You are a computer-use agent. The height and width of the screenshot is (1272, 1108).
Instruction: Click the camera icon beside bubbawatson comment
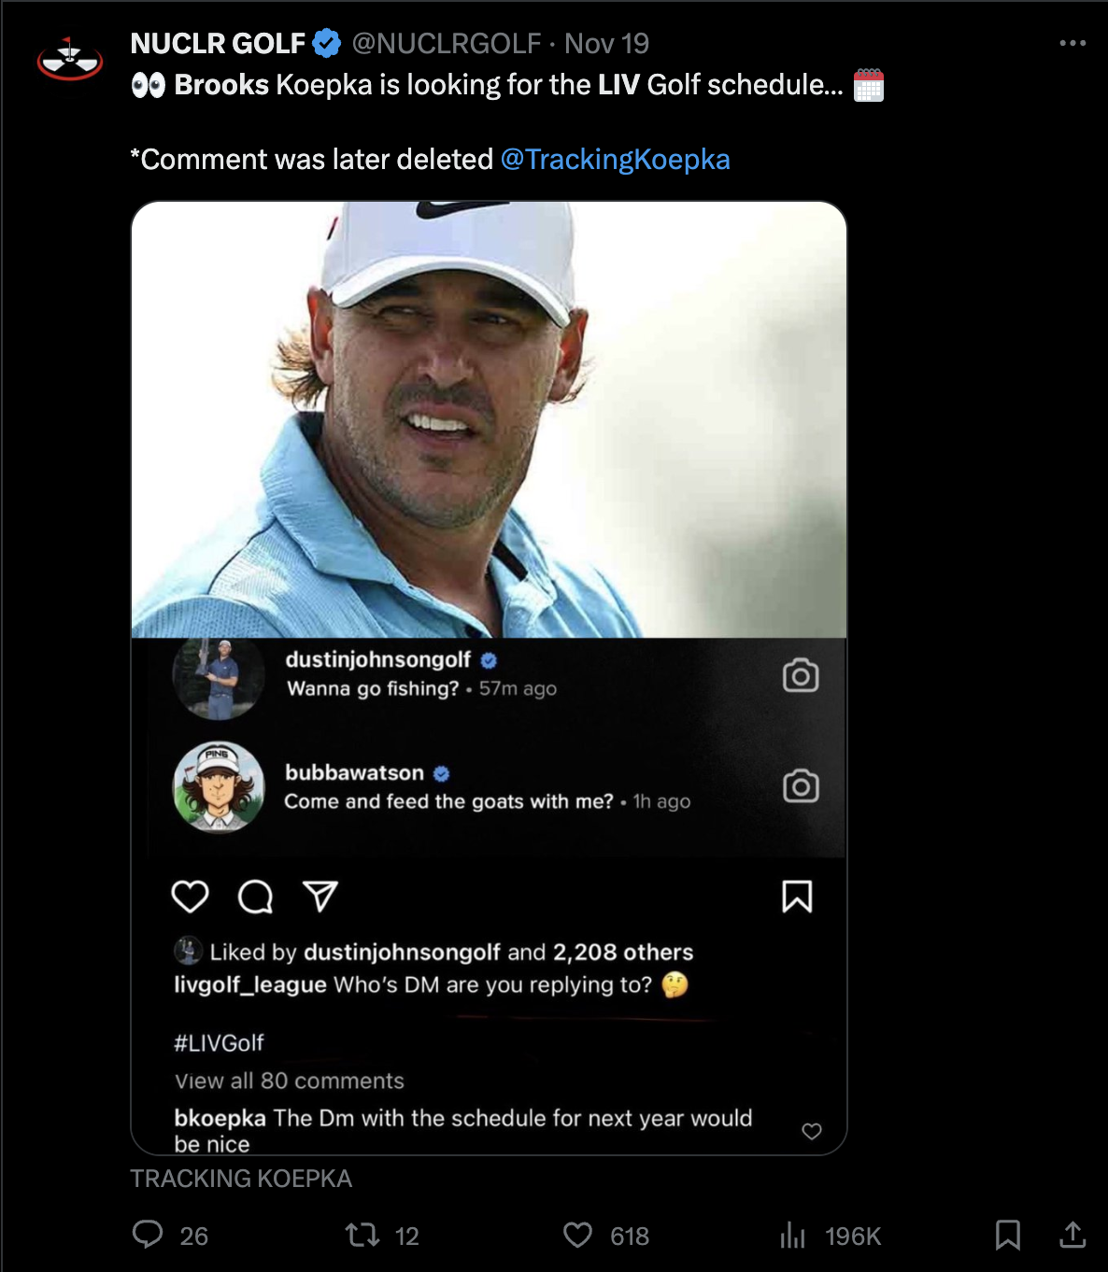pyautogui.click(x=801, y=786)
